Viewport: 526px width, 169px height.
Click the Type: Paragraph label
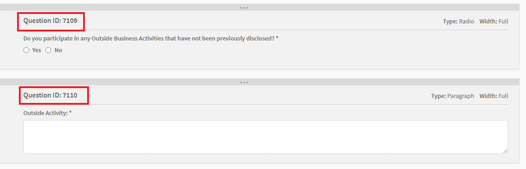coord(452,96)
